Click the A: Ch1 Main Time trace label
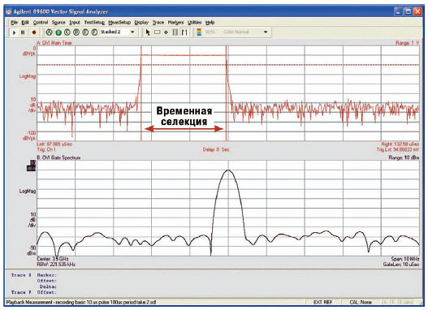Image resolution: width=428 pixels, height=310 pixels. pyautogui.click(x=54, y=43)
